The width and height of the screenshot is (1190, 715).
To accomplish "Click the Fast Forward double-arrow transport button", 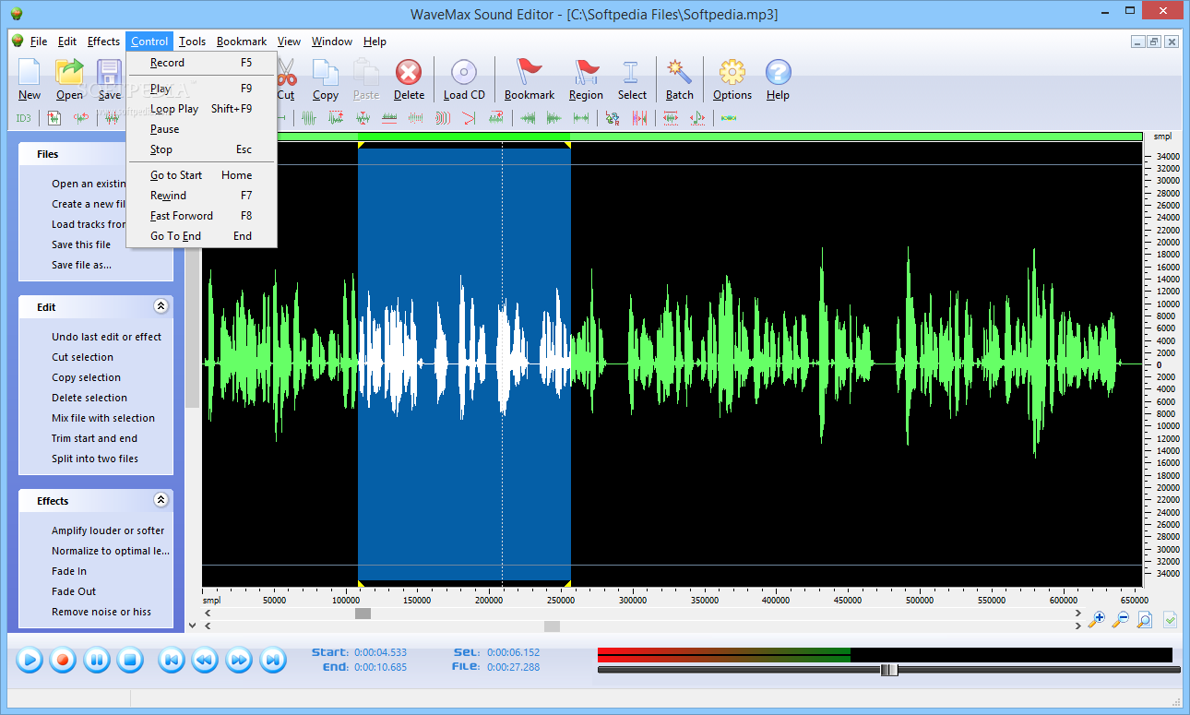I will click(x=239, y=660).
